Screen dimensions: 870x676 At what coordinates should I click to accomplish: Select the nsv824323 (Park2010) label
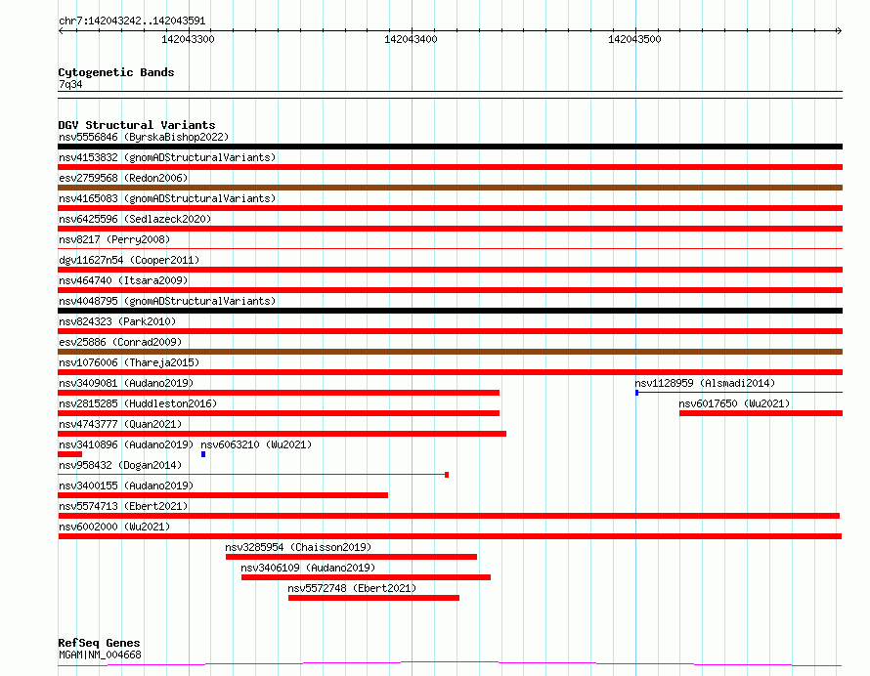tap(117, 321)
